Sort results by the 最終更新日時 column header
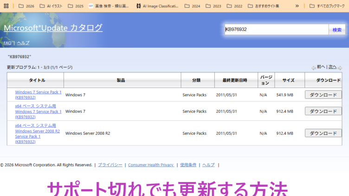The height and width of the screenshot is (196, 349). click(234, 80)
